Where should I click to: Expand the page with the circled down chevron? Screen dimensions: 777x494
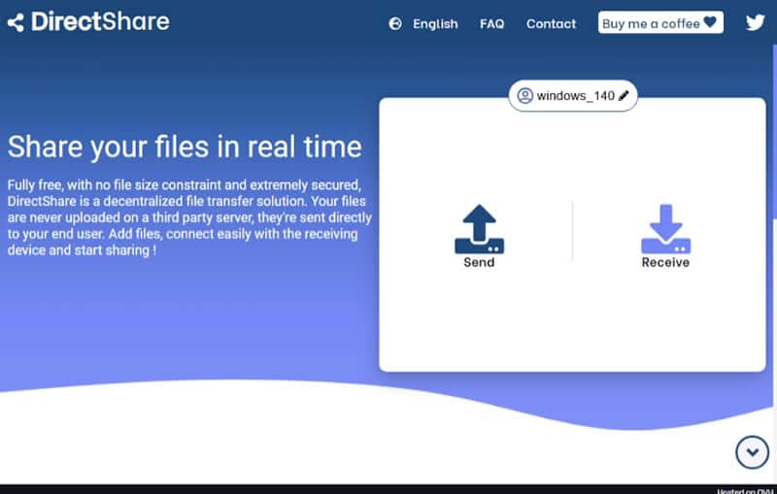tap(752, 451)
